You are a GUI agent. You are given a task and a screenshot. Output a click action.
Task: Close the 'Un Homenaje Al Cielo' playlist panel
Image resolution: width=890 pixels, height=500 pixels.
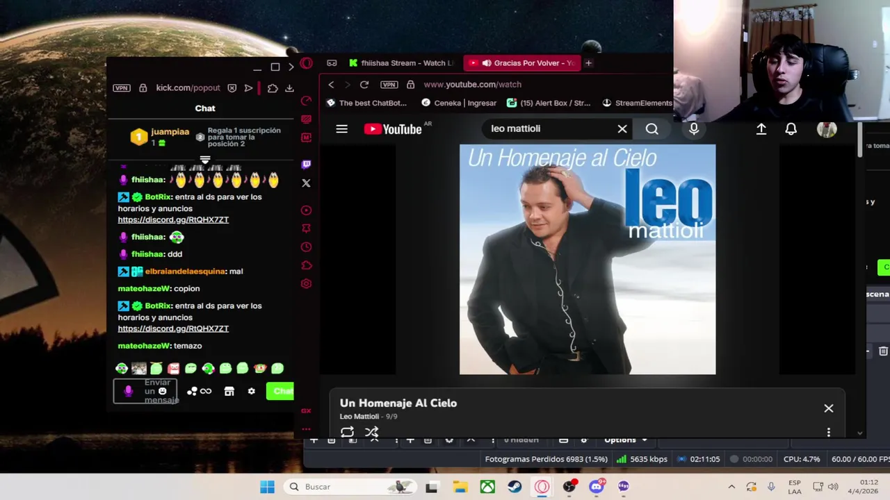point(829,408)
